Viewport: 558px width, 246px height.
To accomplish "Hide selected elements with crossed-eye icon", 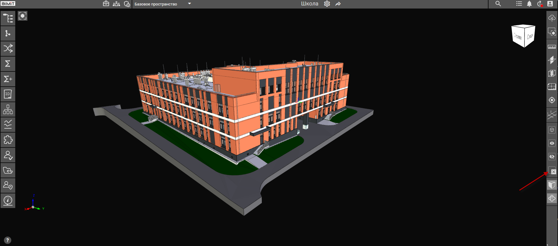I will 552,157.
